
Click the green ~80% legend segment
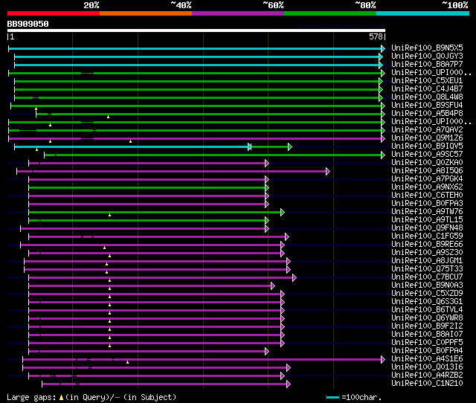(330, 13)
